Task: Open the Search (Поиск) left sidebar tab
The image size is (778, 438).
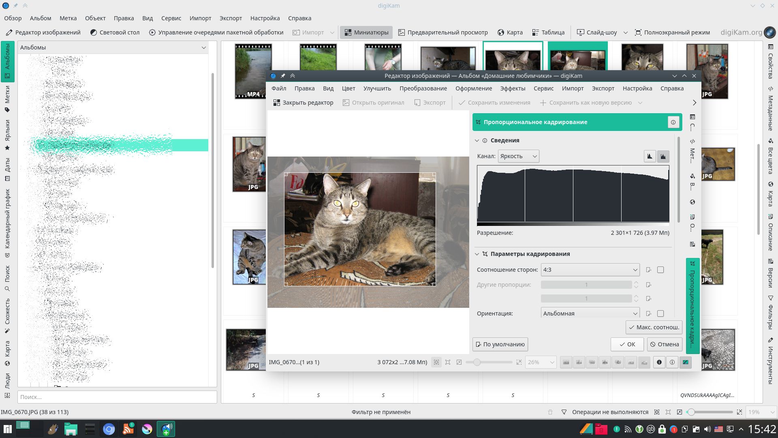Action: tap(7, 279)
